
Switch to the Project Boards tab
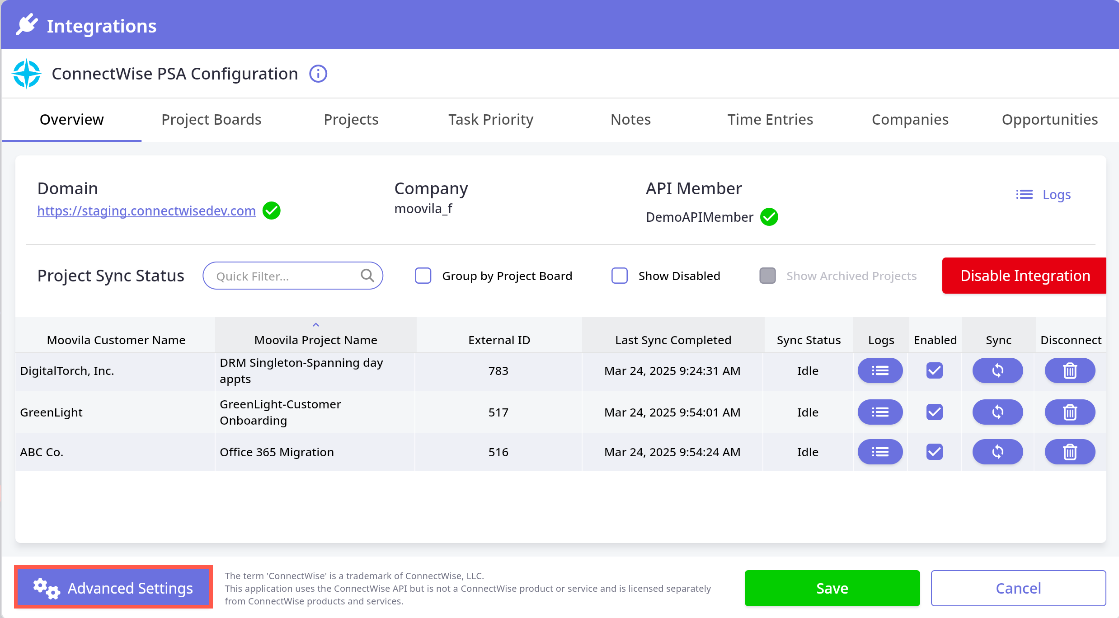tap(211, 120)
